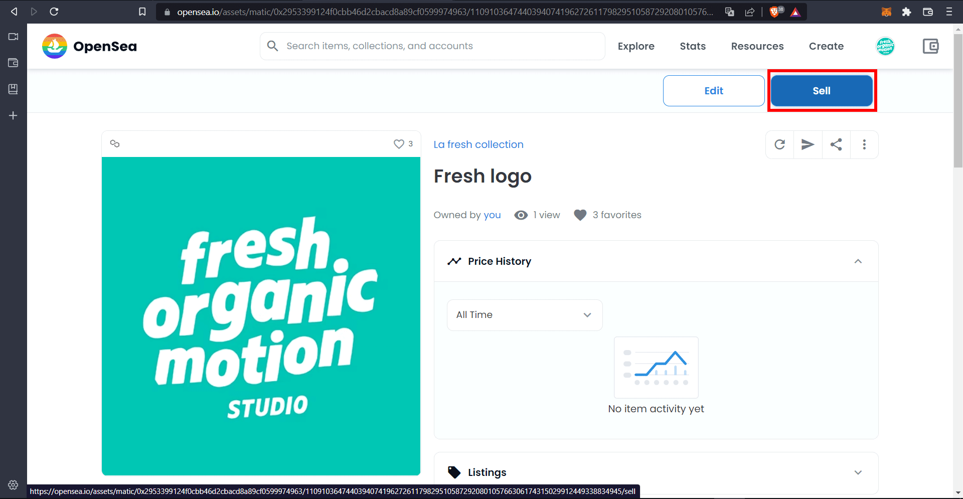Open the more options three-dot menu
This screenshot has width=963, height=499.
[864, 144]
